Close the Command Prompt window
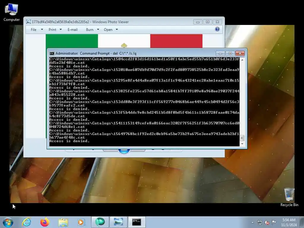Screen dimensions: 304x228 240,53
